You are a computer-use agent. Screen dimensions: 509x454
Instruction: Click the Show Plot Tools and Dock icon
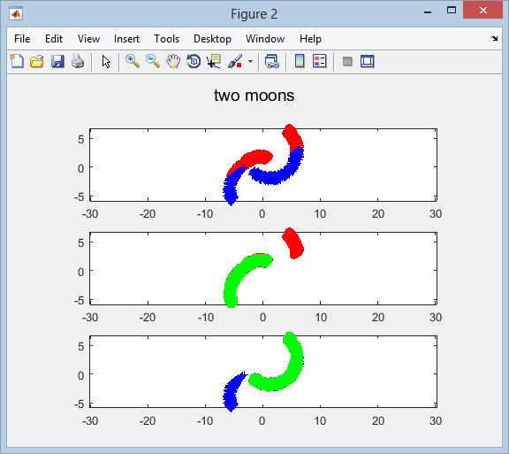(x=367, y=61)
